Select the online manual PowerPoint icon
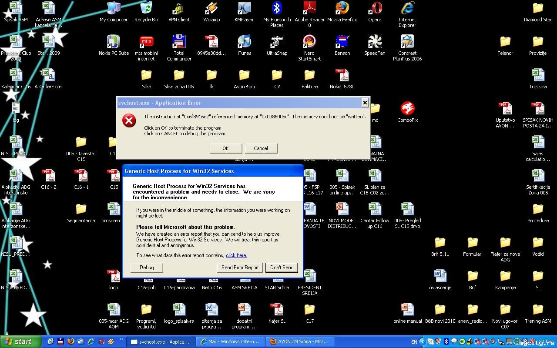 (407, 313)
